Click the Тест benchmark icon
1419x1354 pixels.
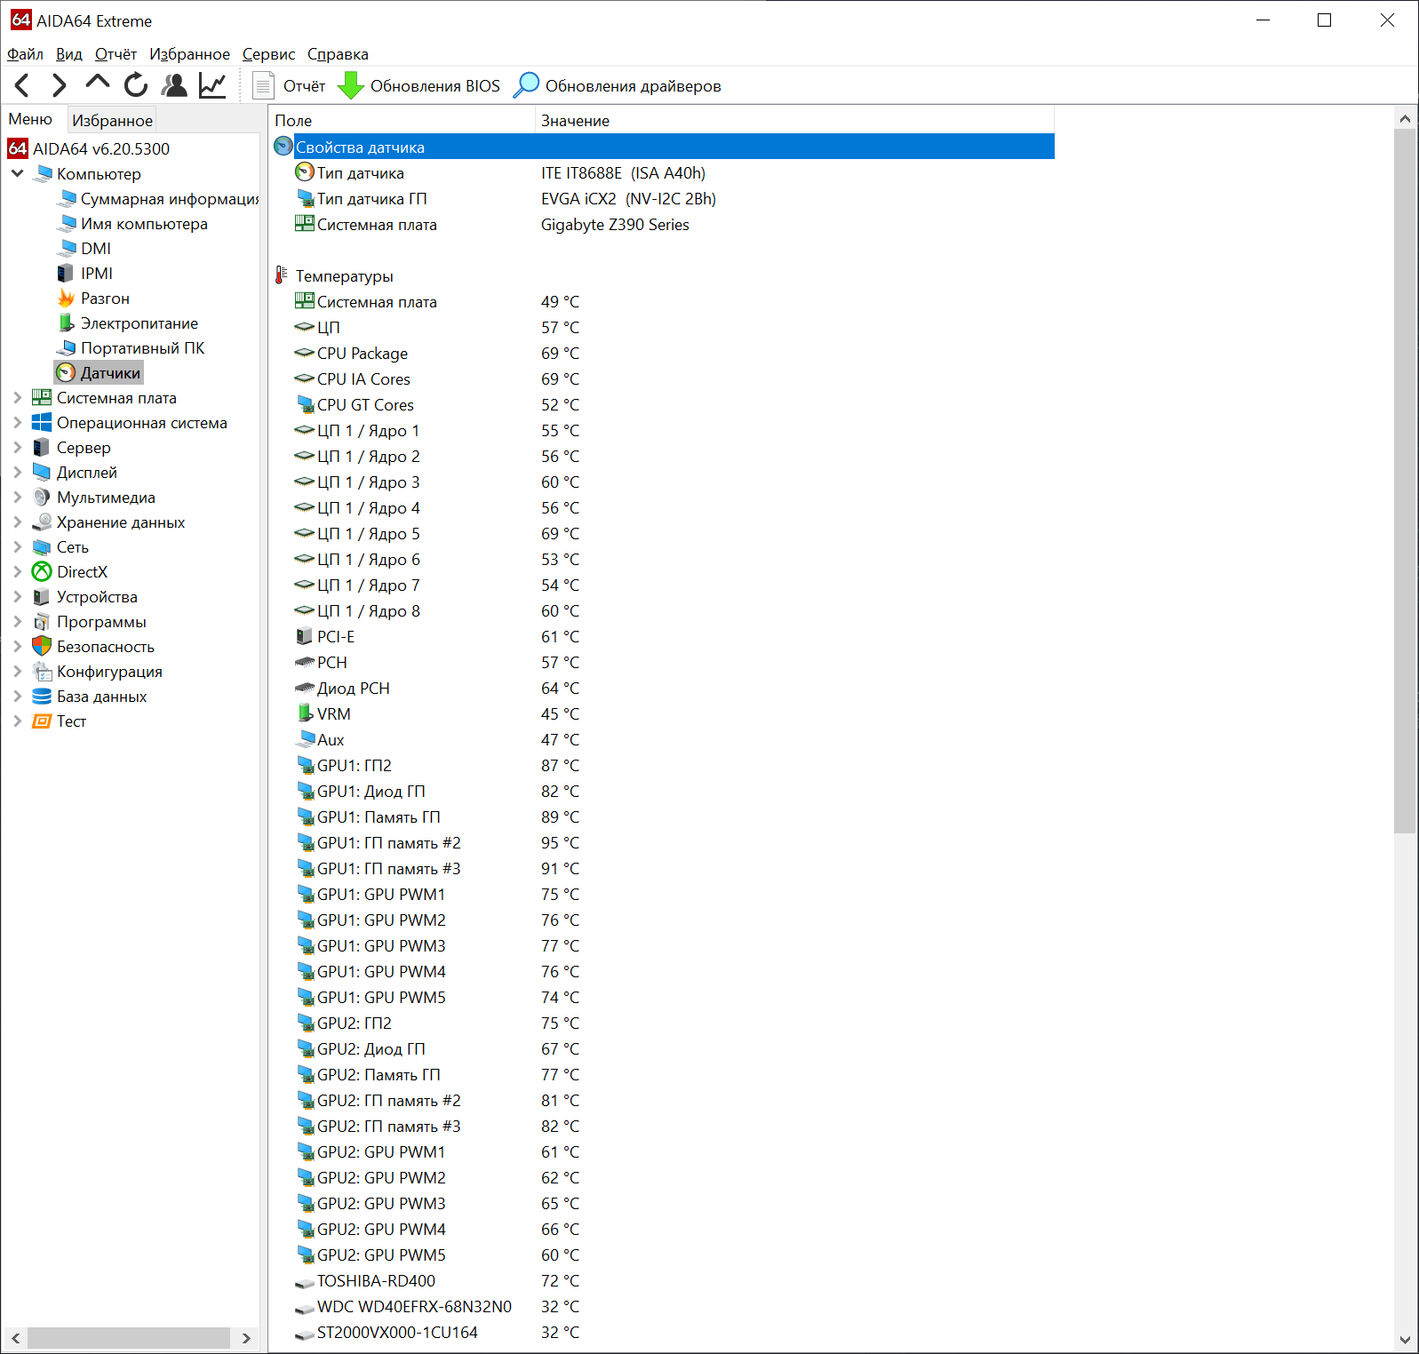(x=42, y=721)
